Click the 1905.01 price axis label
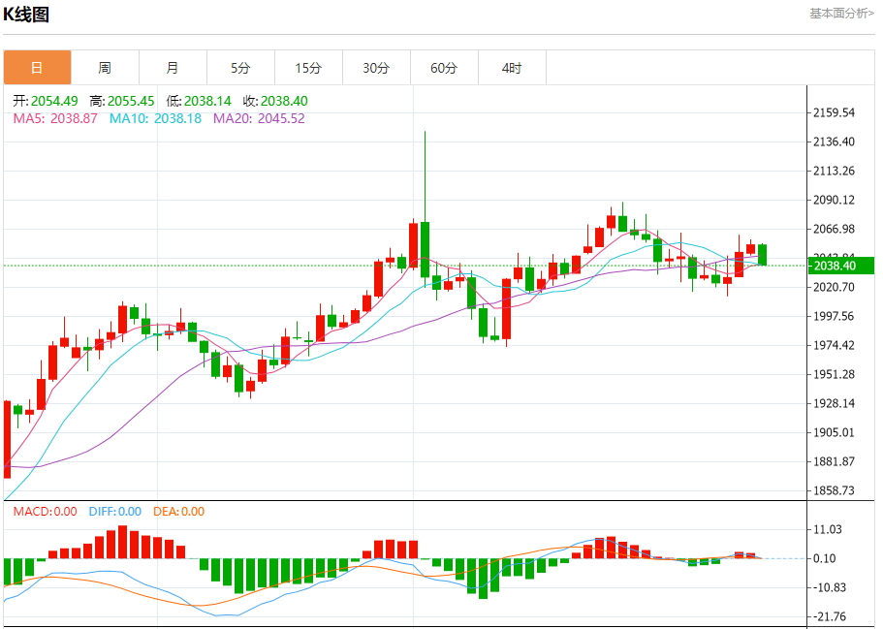Viewport: 883px width, 629px height. click(834, 432)
